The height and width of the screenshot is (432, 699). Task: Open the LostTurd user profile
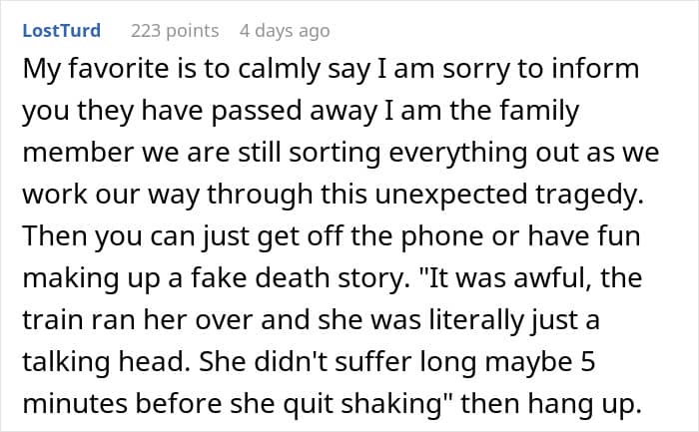click(62, 31)
